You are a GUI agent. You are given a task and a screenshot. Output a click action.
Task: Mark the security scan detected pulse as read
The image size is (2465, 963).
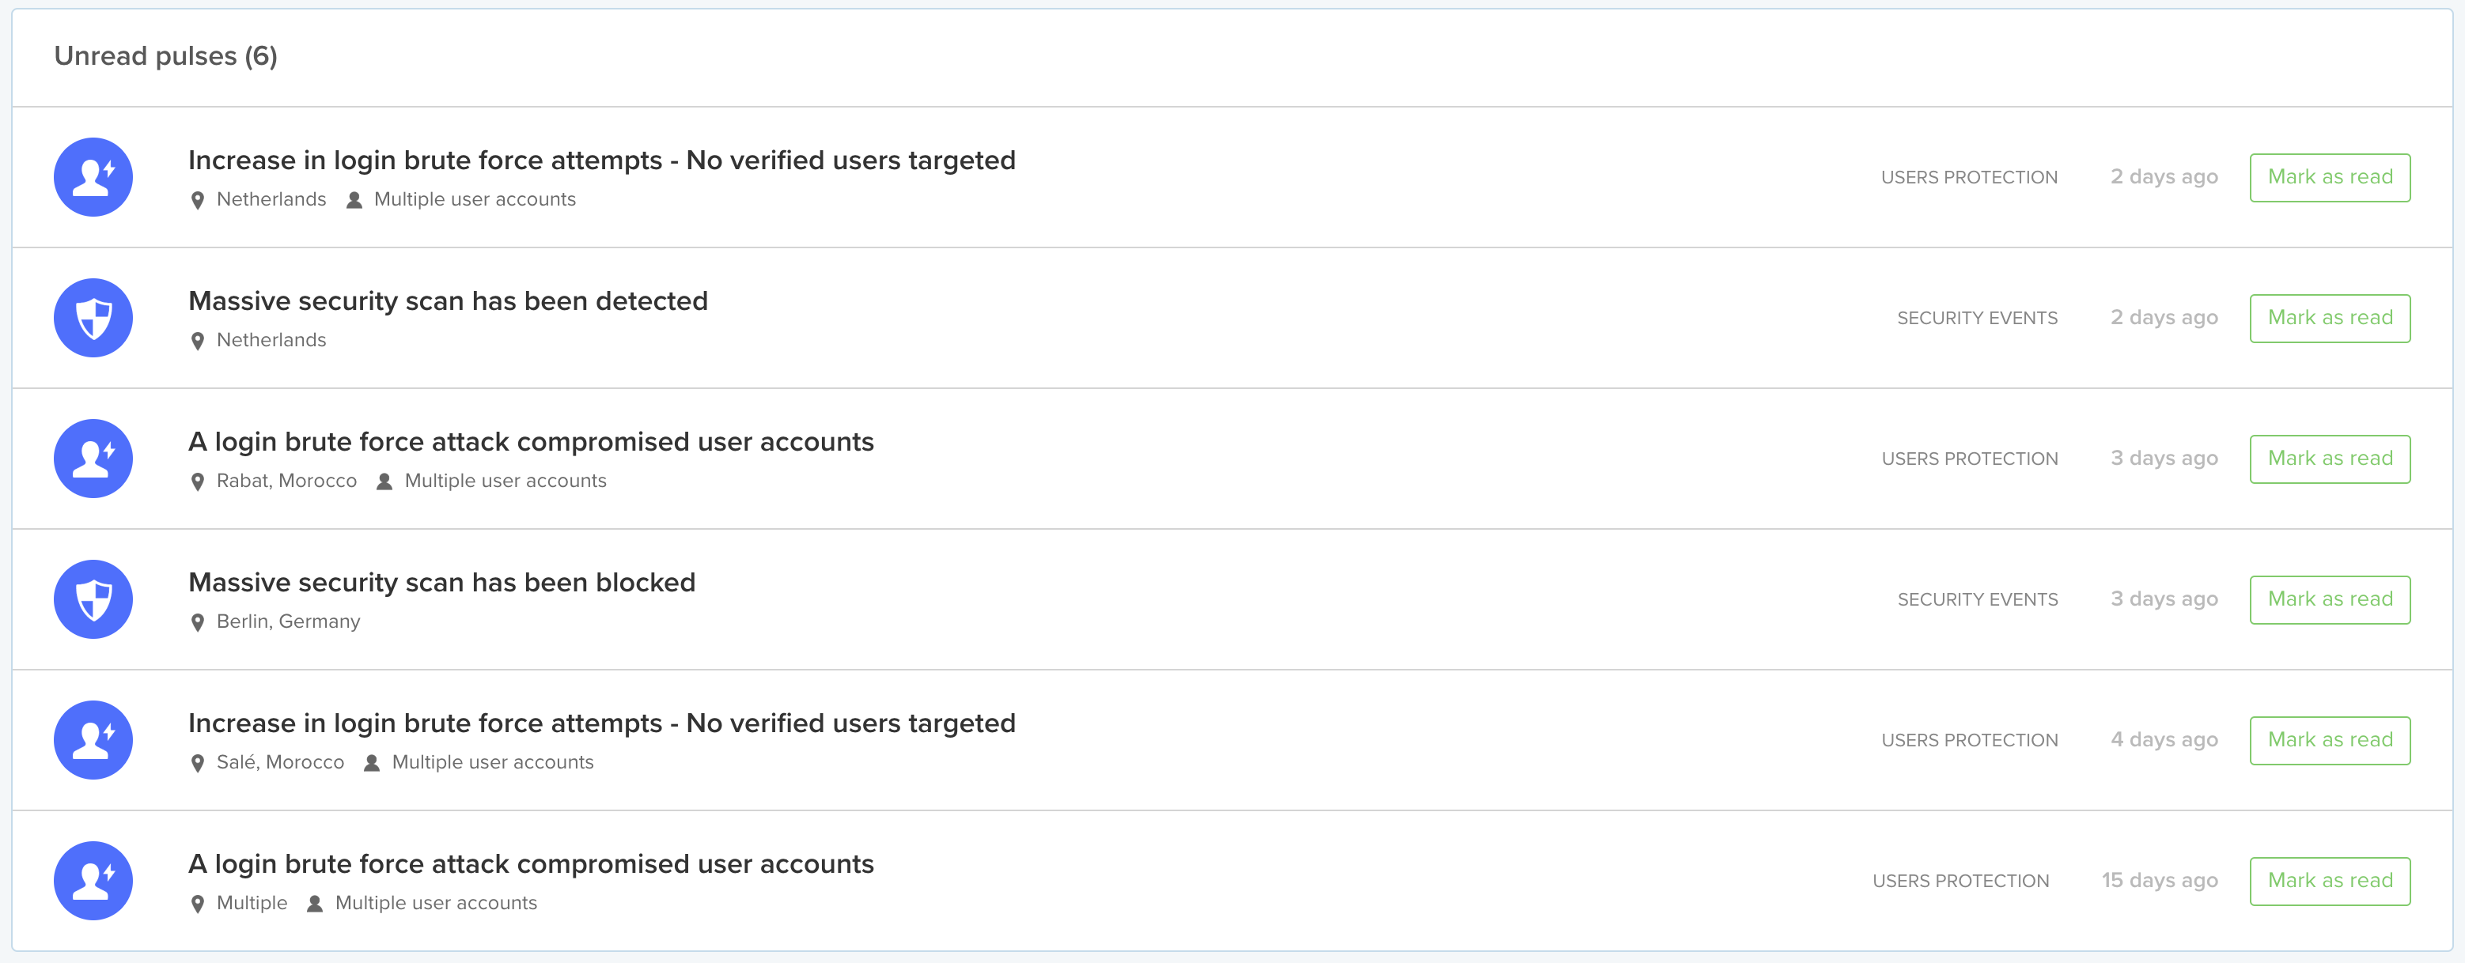tap(2329, 318)
